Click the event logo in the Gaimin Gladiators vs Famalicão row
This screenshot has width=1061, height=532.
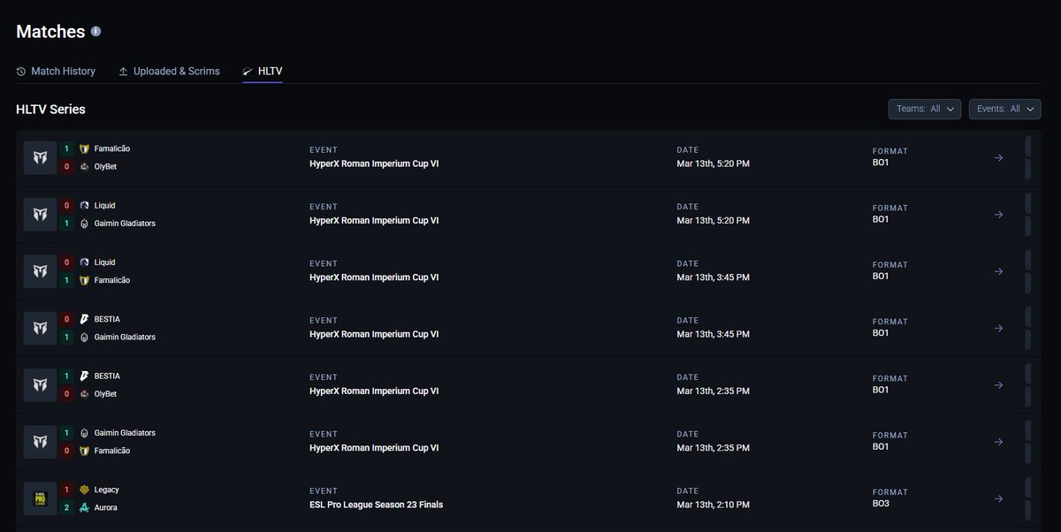click(40, 442)
